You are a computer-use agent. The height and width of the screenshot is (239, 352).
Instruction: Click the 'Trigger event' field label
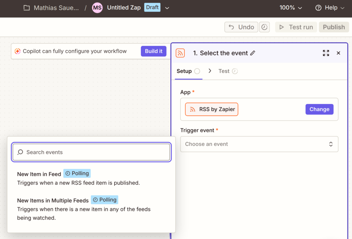click(x=197, y=130)
